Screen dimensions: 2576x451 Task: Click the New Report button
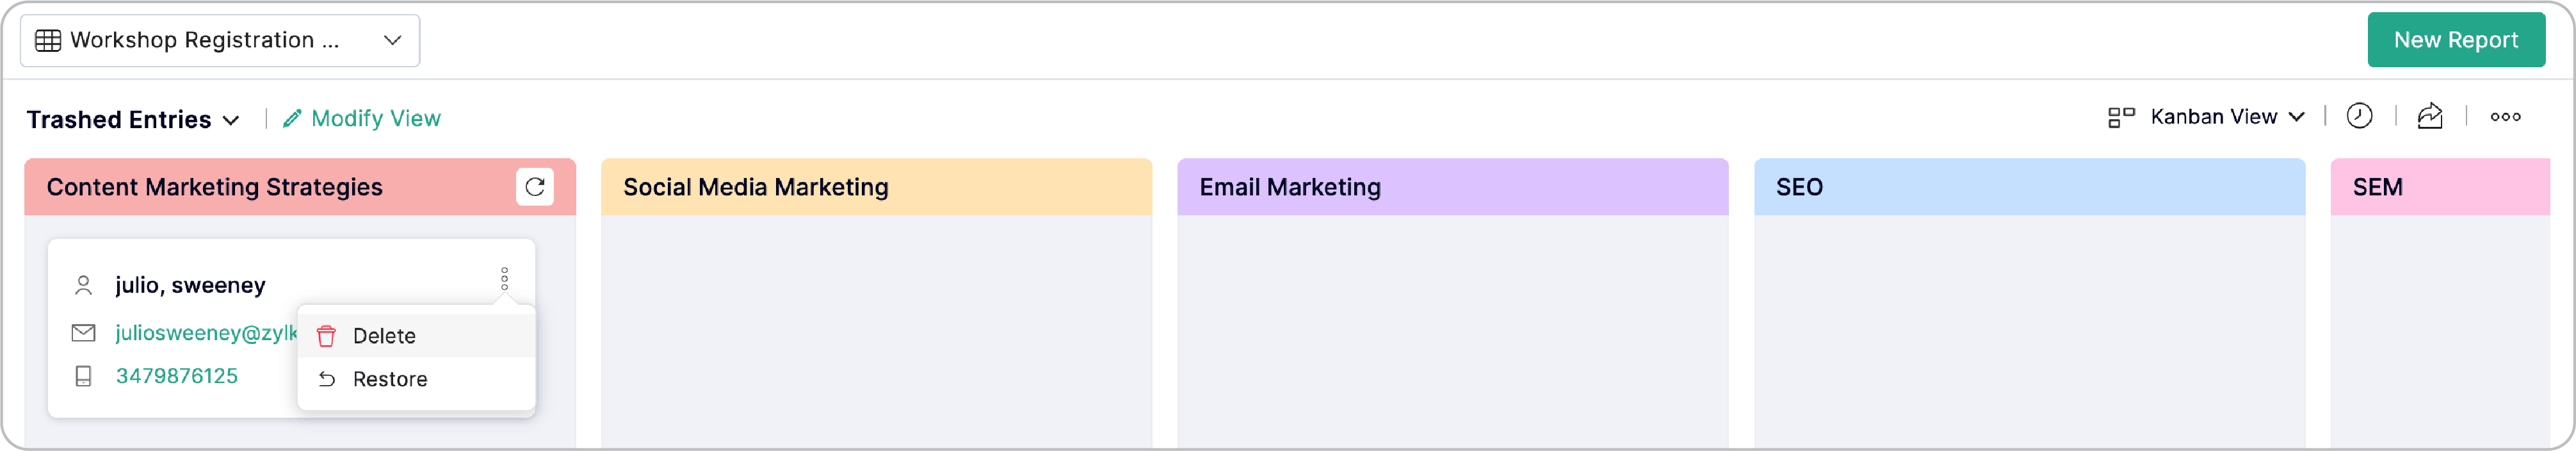(x=2457, y=40)
